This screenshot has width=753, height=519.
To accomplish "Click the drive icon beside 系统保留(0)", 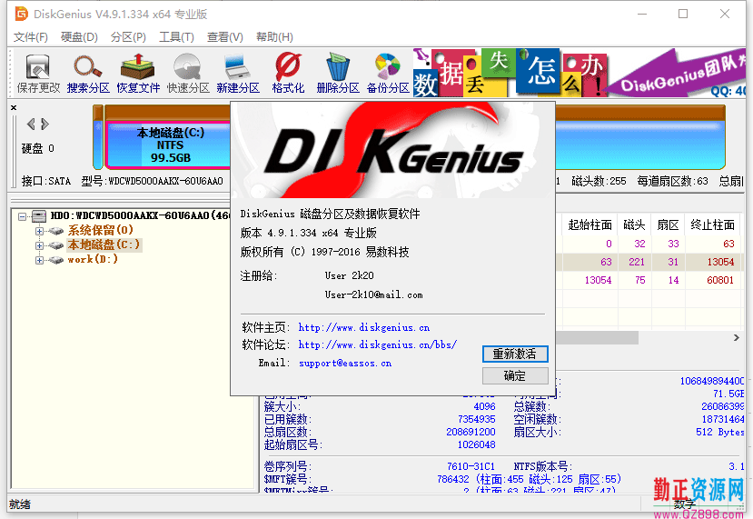I will pos(55,231).
